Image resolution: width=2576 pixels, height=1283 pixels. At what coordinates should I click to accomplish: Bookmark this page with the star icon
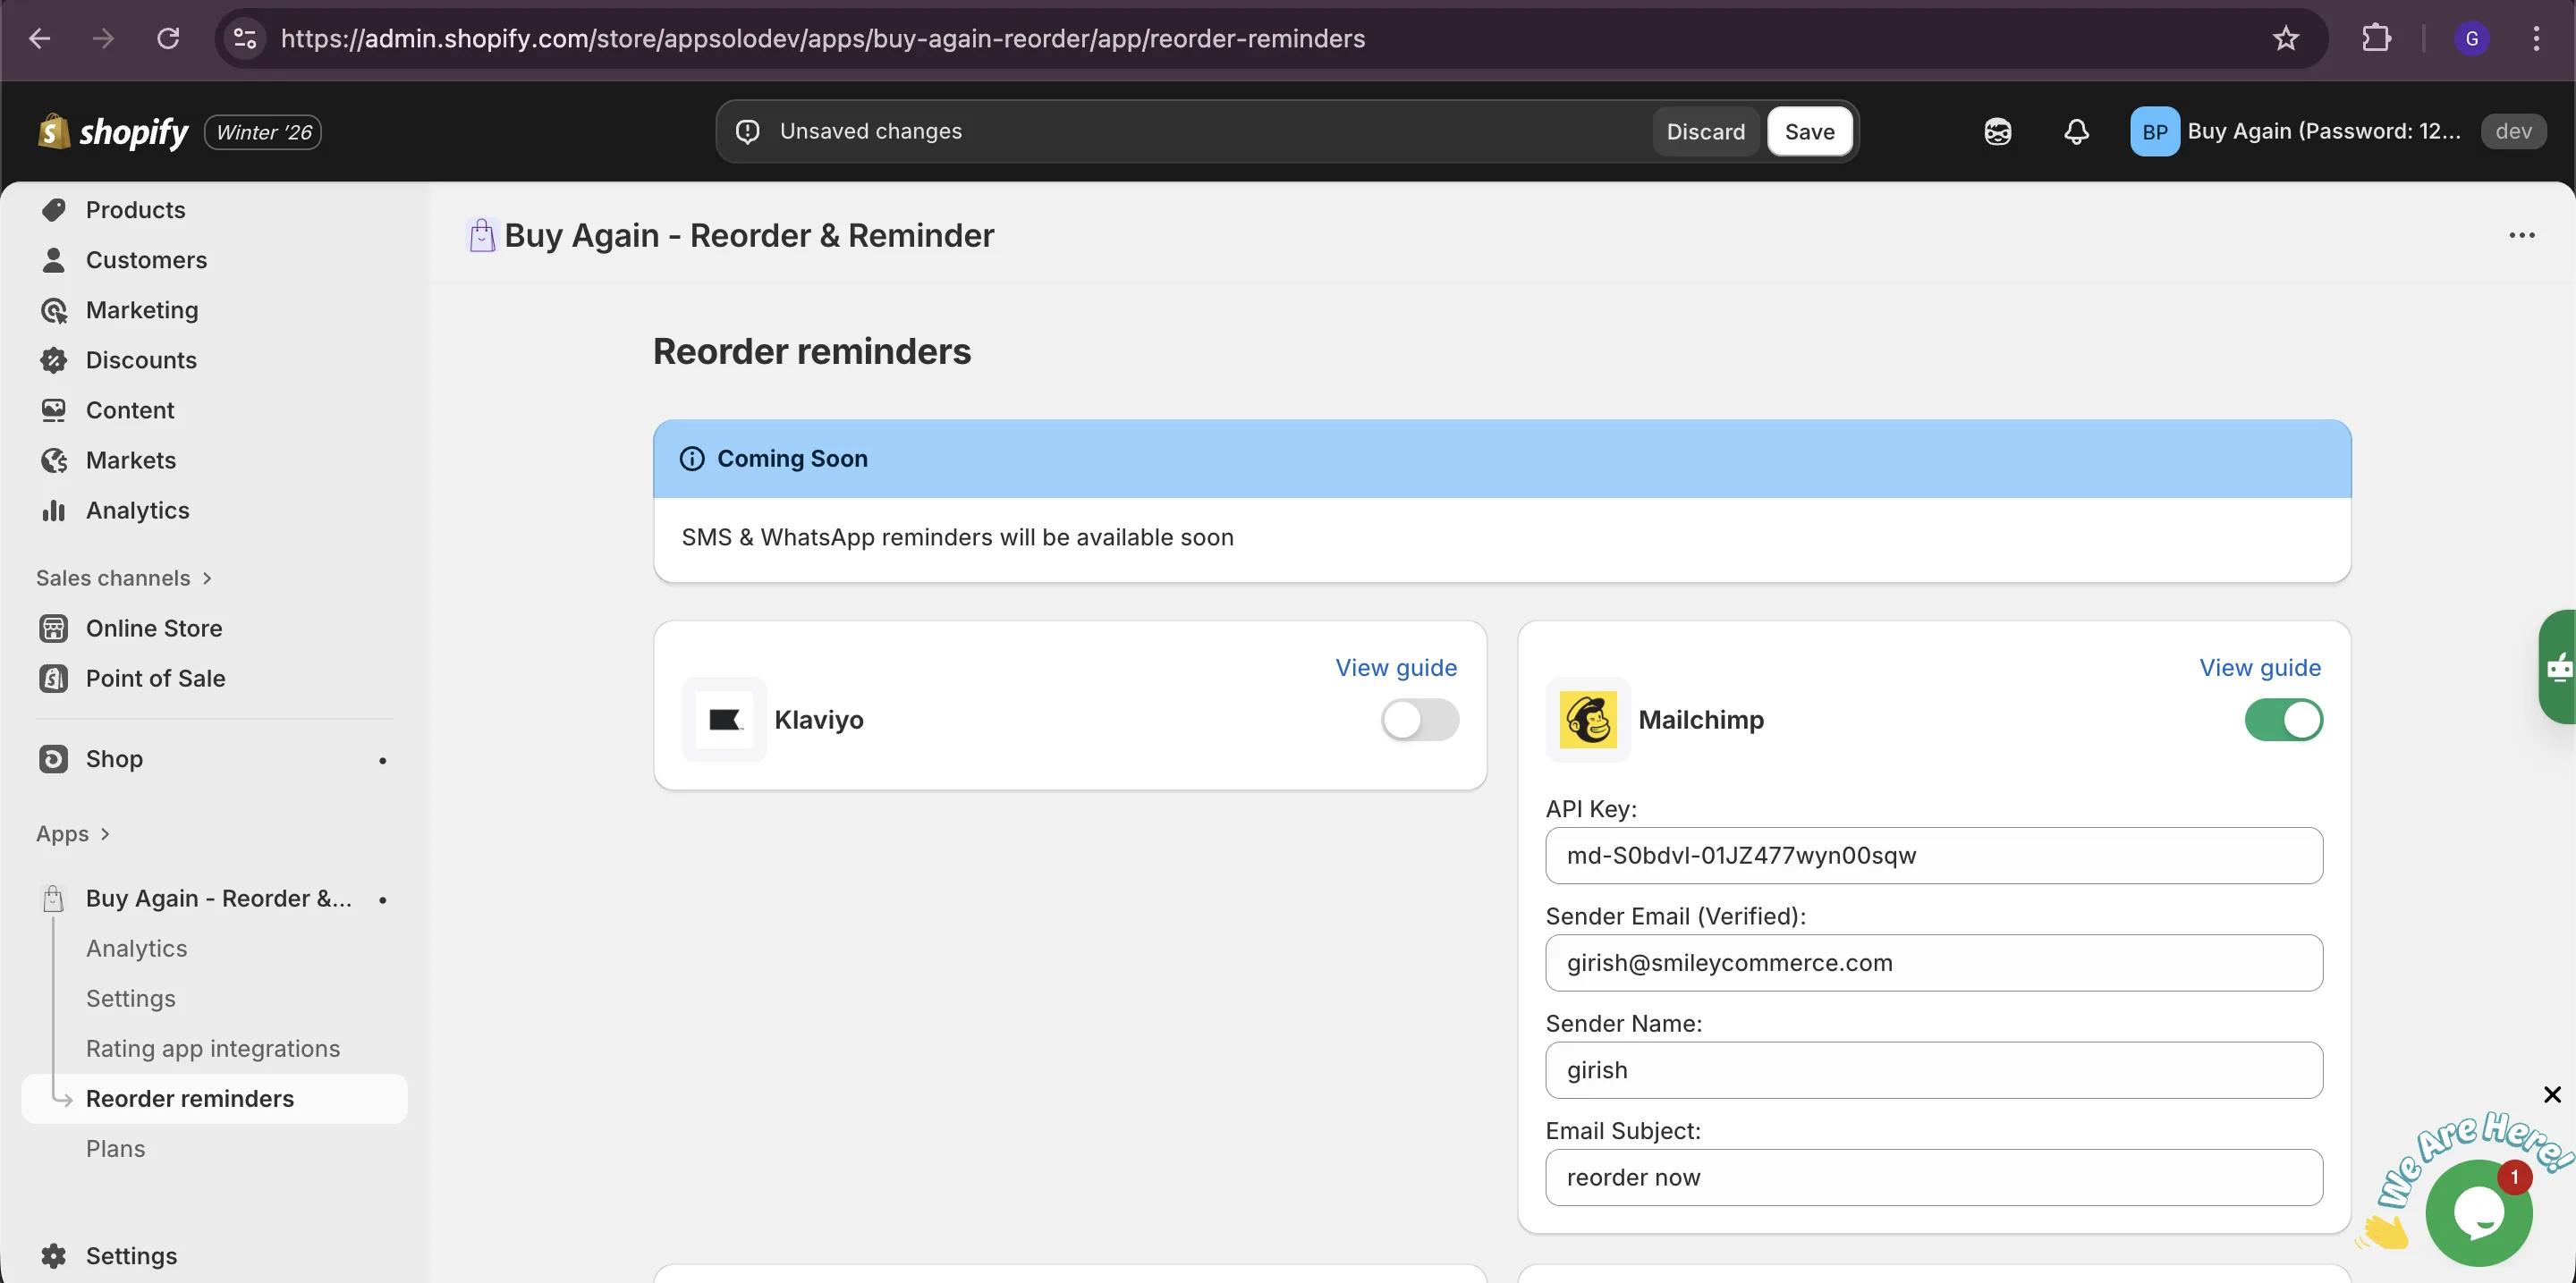tap(2286, 39)
